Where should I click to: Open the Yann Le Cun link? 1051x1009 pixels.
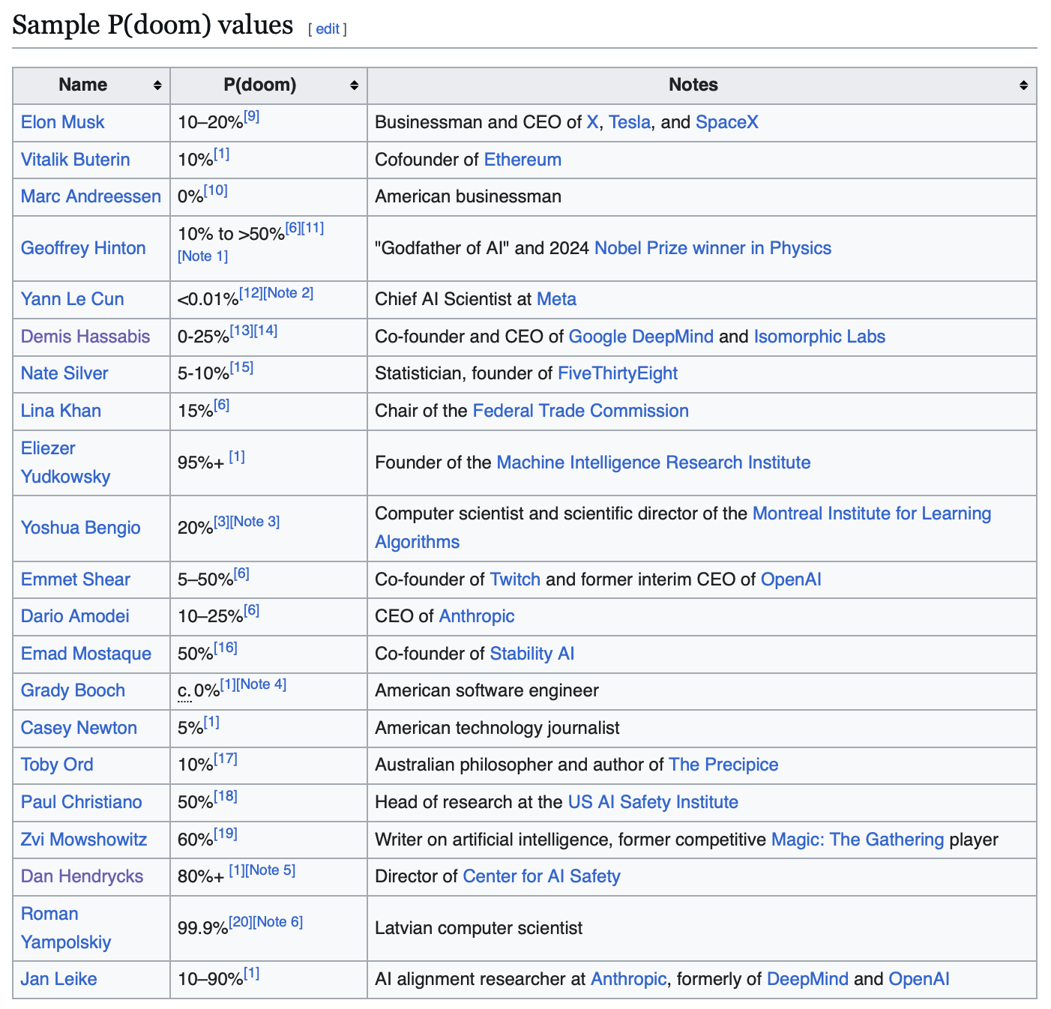(x=73, y=299)
